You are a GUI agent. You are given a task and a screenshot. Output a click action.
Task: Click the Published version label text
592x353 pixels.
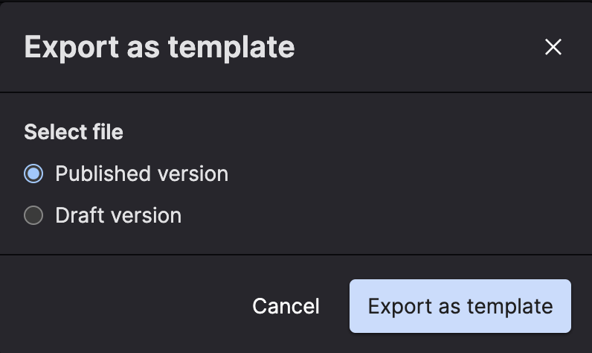click(141, 174)
